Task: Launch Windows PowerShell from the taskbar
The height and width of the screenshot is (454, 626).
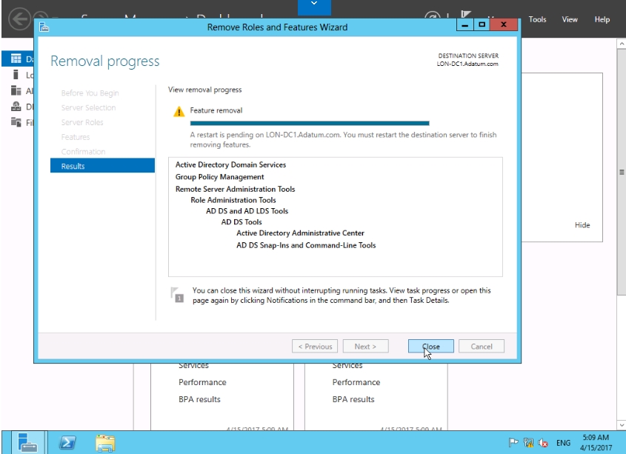Action: [x=67, y=442]
